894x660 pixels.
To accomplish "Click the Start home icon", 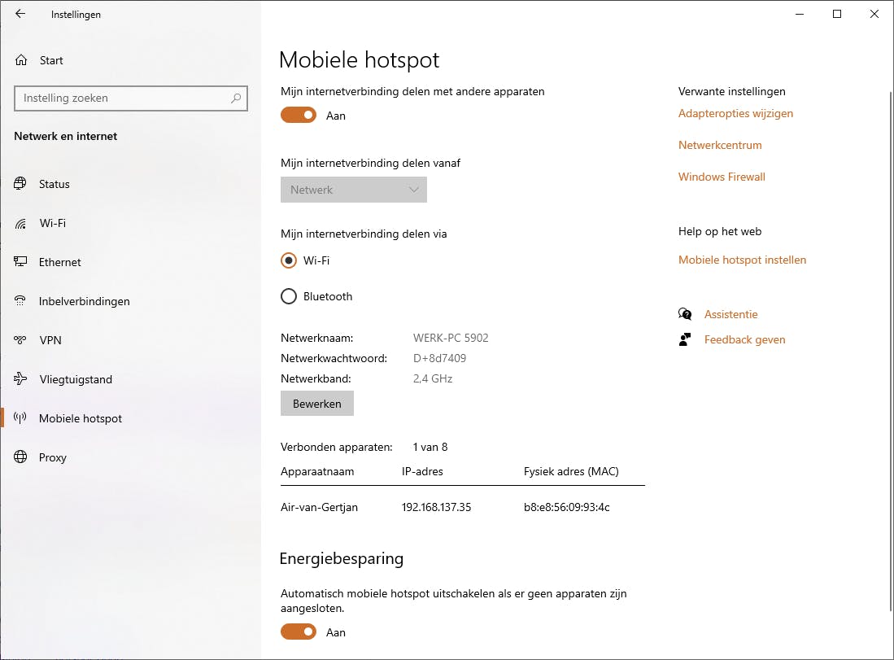I will [x=21, y=60].
